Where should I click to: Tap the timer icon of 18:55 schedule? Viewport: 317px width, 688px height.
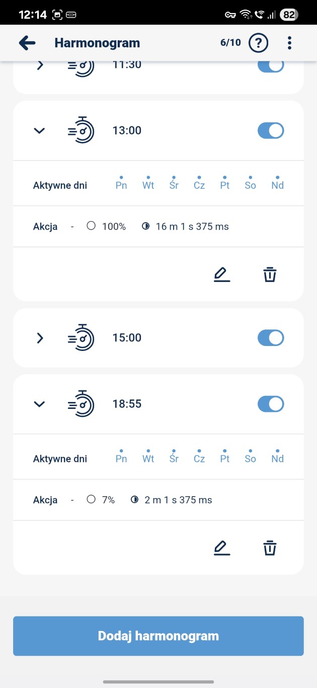click(x=81, y=404)
